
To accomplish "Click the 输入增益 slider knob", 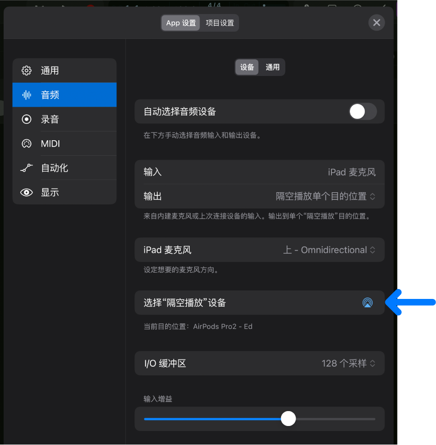I will coord(288,419).
